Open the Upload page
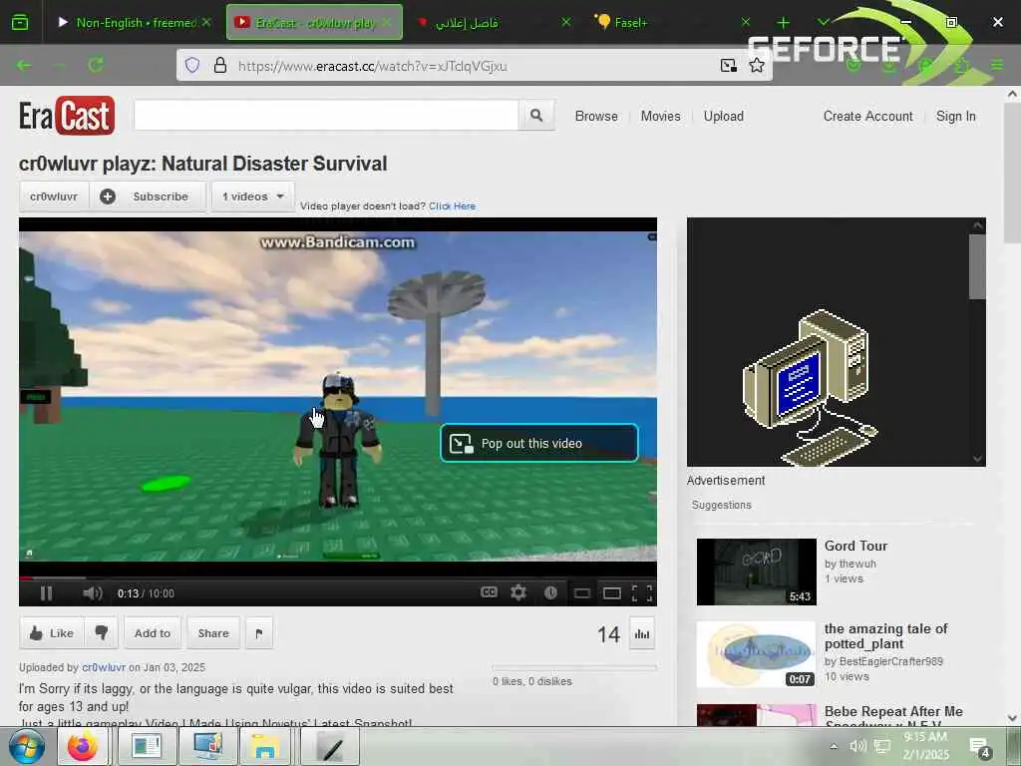 pyautogui.click(x=724, y=116)
